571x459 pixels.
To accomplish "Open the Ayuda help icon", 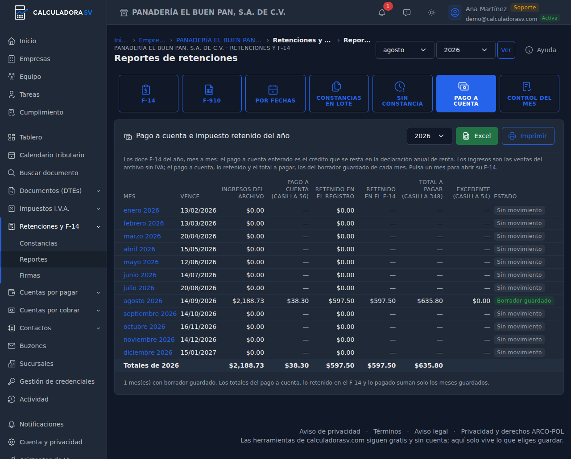I will (x=541, y=50).
